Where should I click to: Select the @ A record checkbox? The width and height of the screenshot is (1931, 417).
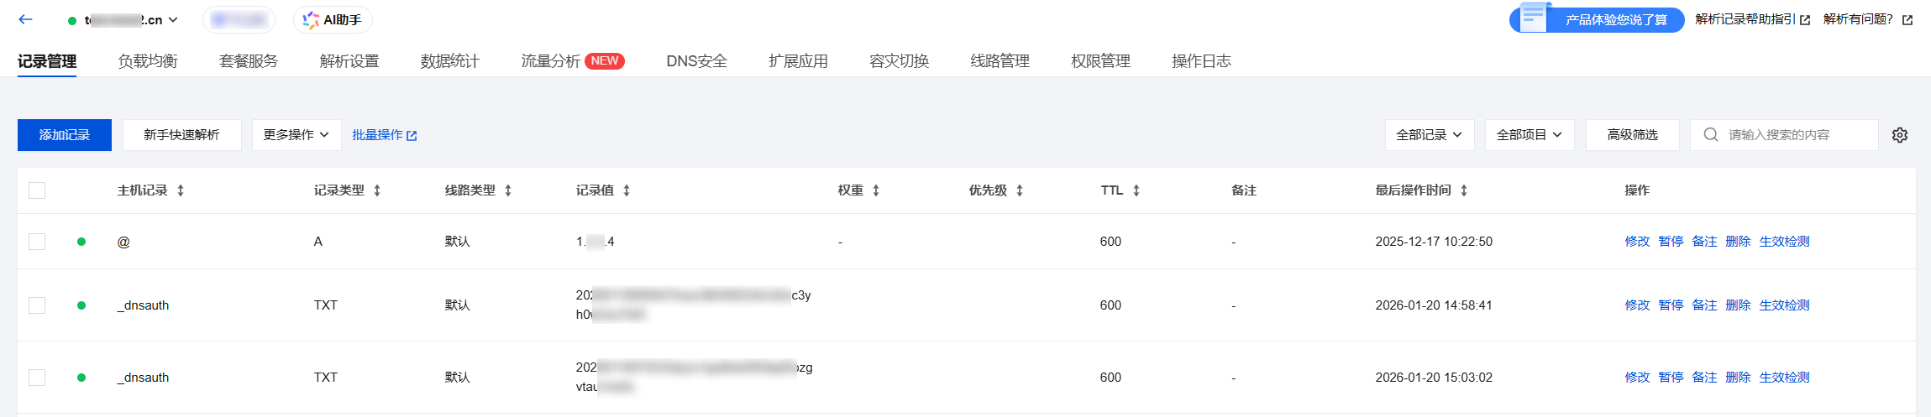[x=37, y=242]
